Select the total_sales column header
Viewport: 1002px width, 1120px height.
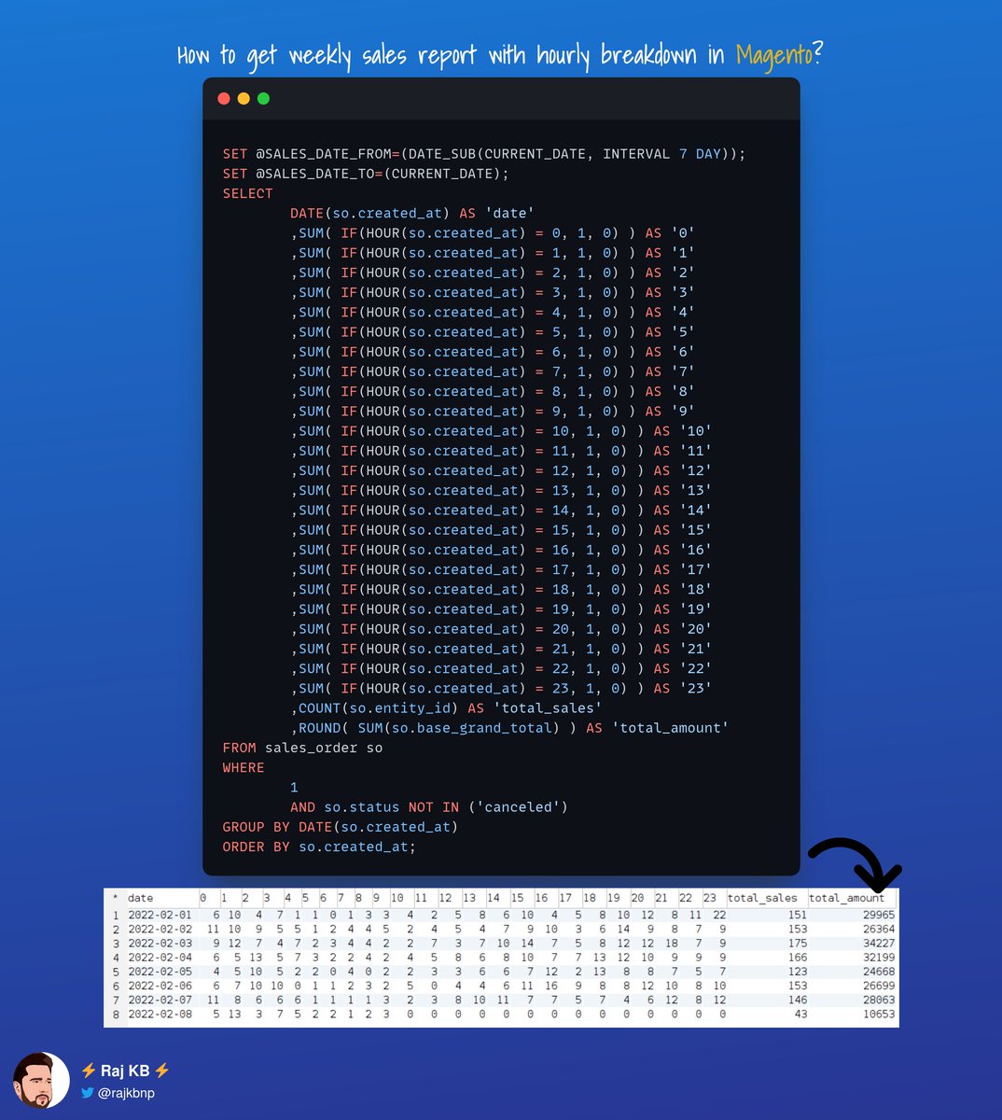pyautogui.click(x=764, y=898)
